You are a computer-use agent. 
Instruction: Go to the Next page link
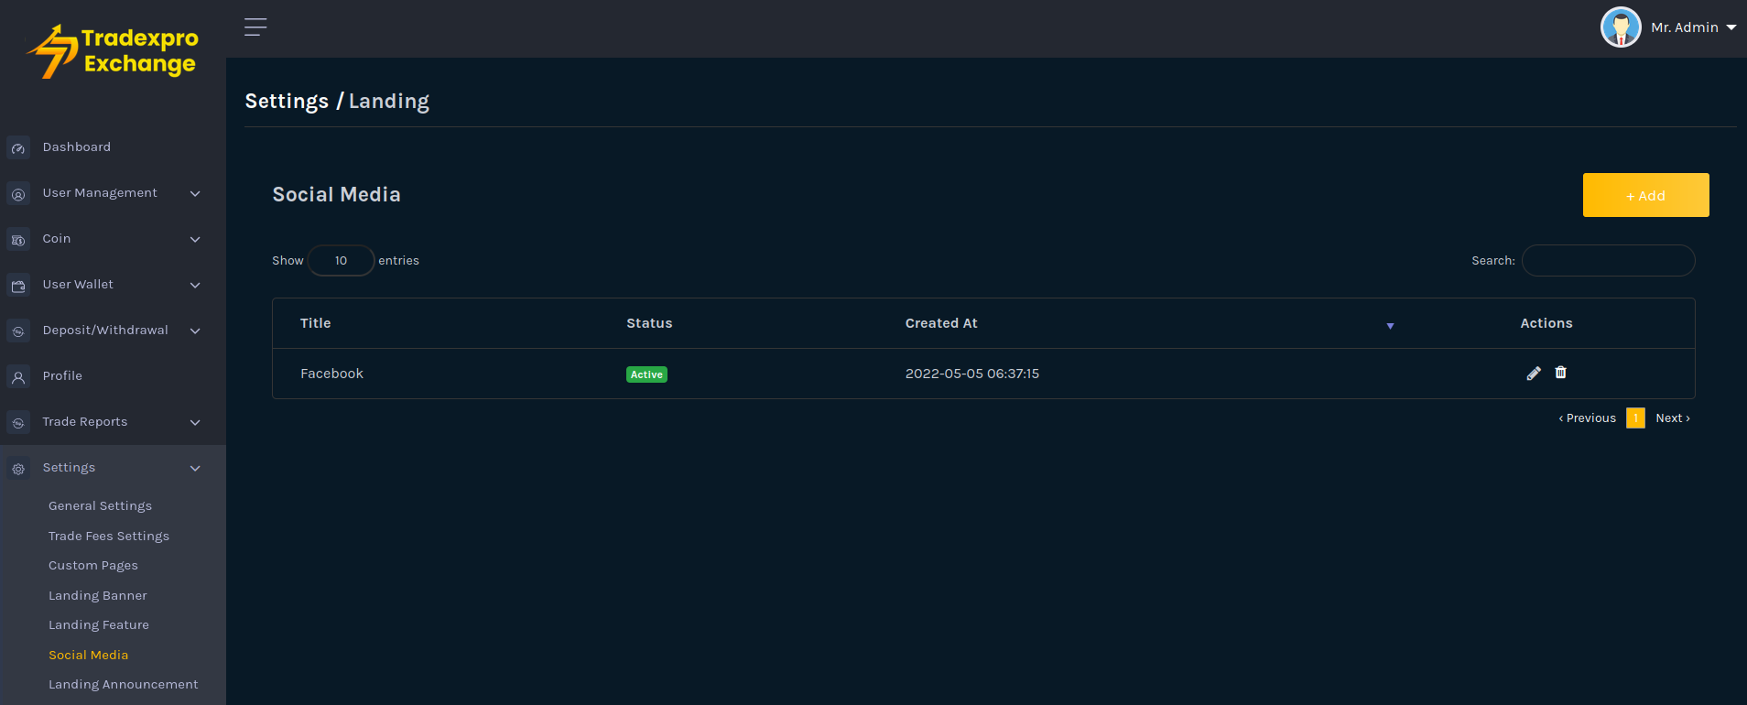(1672, 418)
